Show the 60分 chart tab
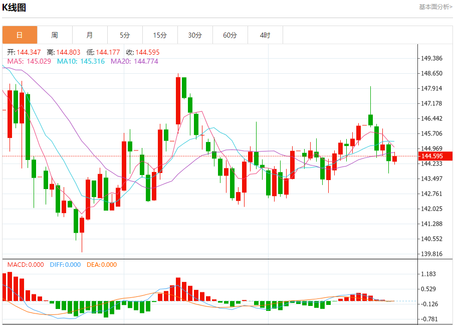This screenshot has height=325, width=455. (x=230, y=35)
